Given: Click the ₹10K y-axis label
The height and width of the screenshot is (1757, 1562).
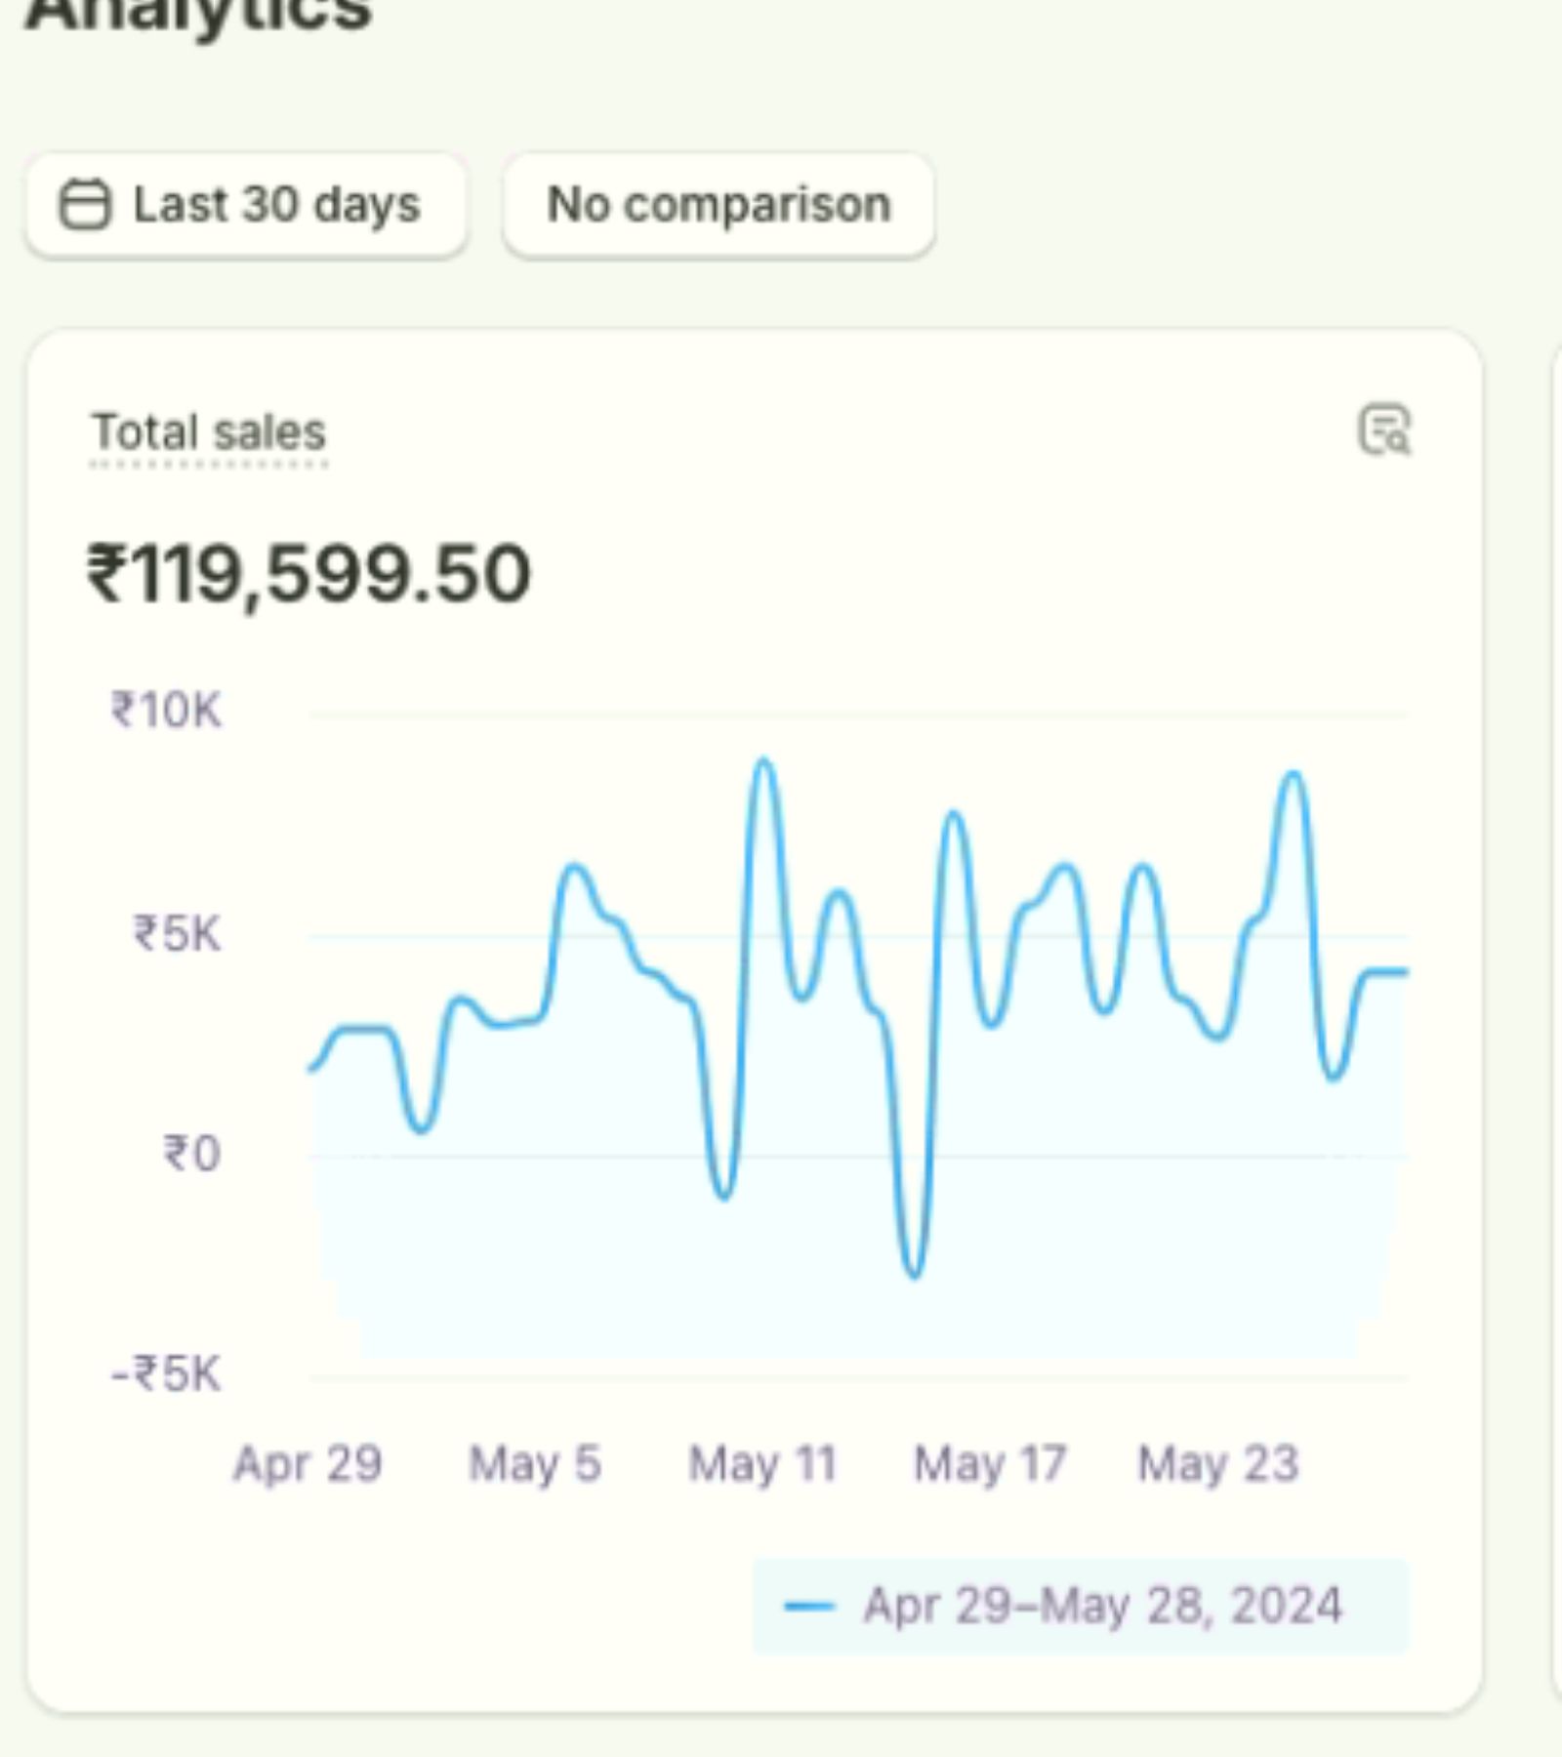Looking at the screenshot, I should tap(167, 710).
